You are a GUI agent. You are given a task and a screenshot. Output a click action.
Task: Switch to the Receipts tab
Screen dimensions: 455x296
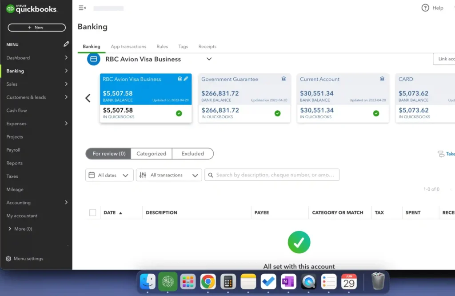[207, 46]
